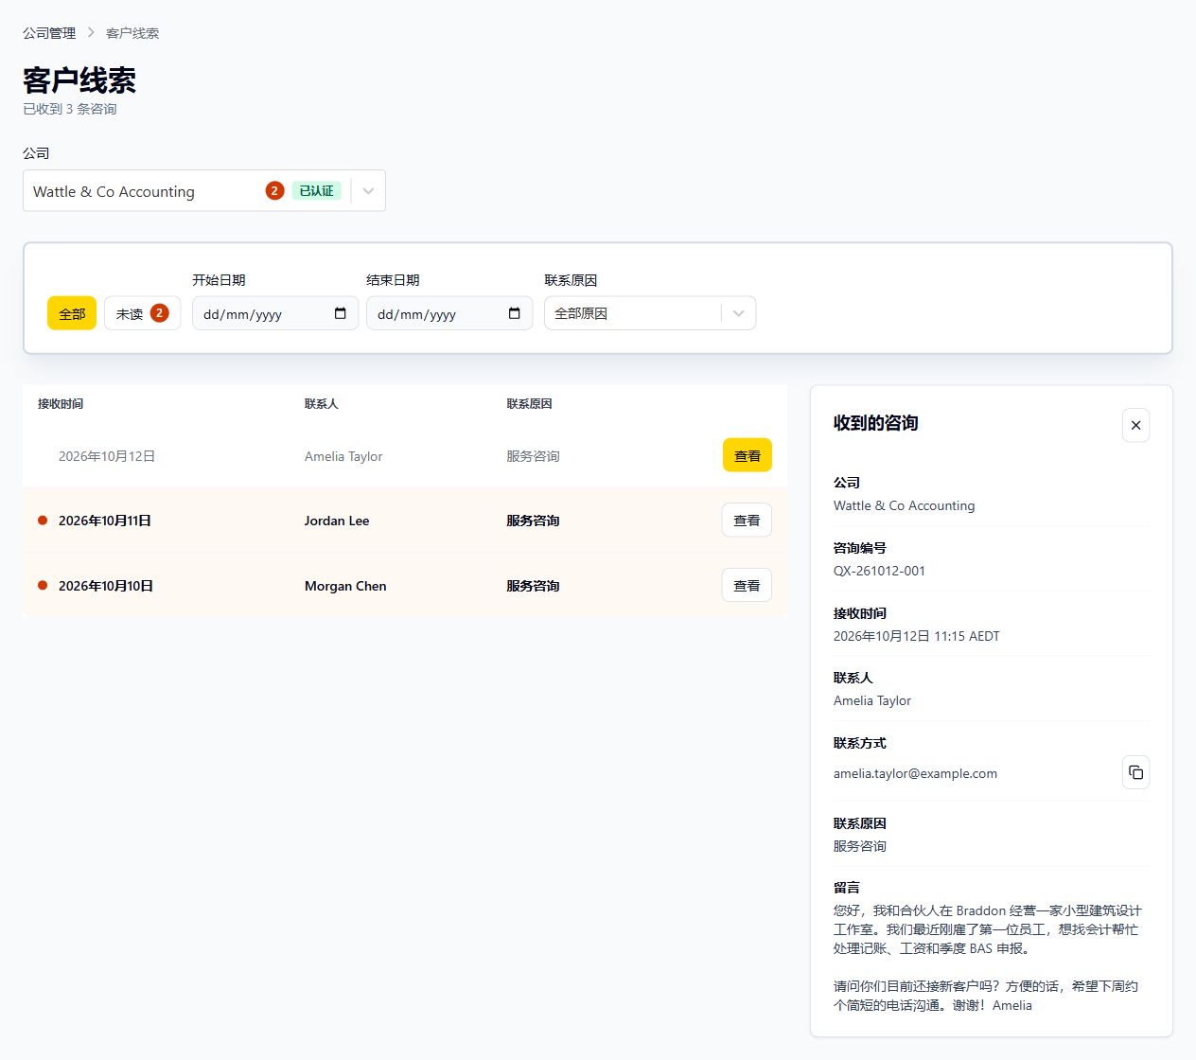Viewport: 1196px width, 1060px height.
Task: Select the 2026年10月11日 row date
Action: pyautogui.click(x=105, y=521)
